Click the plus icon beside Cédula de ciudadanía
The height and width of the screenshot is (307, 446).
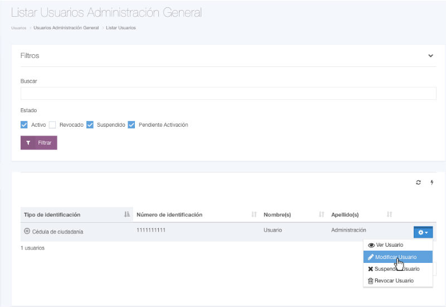tap(27, 231)
